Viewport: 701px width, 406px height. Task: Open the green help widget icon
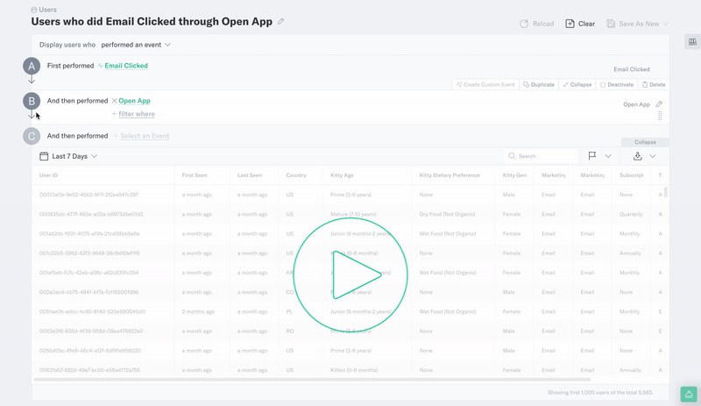point(689,395)
